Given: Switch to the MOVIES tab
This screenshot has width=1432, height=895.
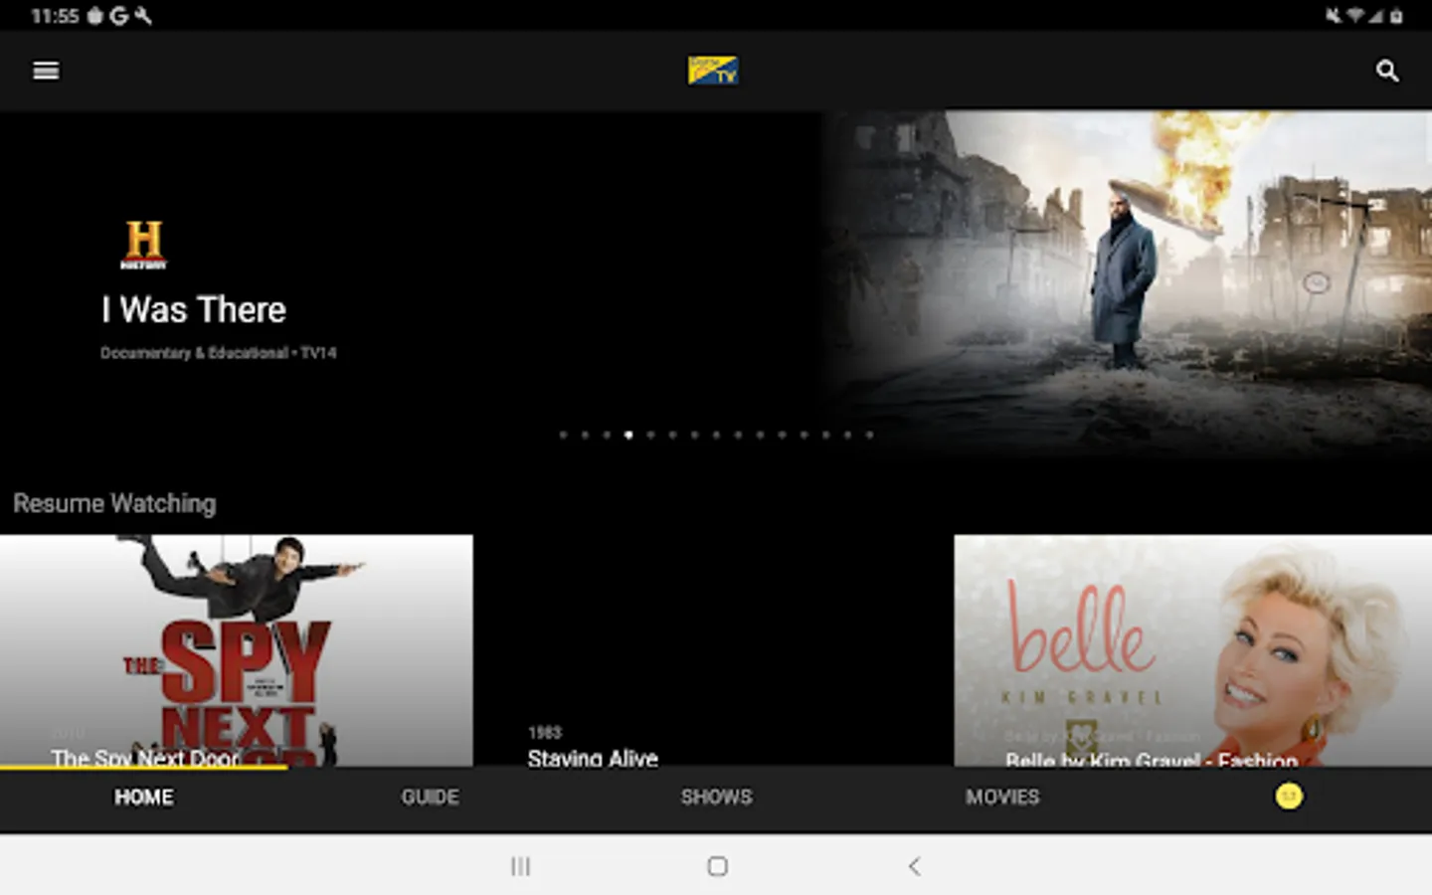Looking at the screenshot, I should [1002, 797].
